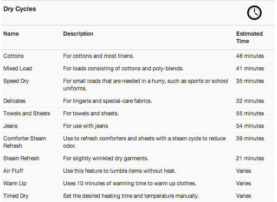The width and height of the screenshot is (277, 202).
Task: Click the clock icon in header
Action: [x=254, y=13]
